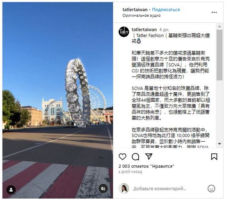Open emoji picker in comment field
The image size is (226, 201).
pos(211,189)
